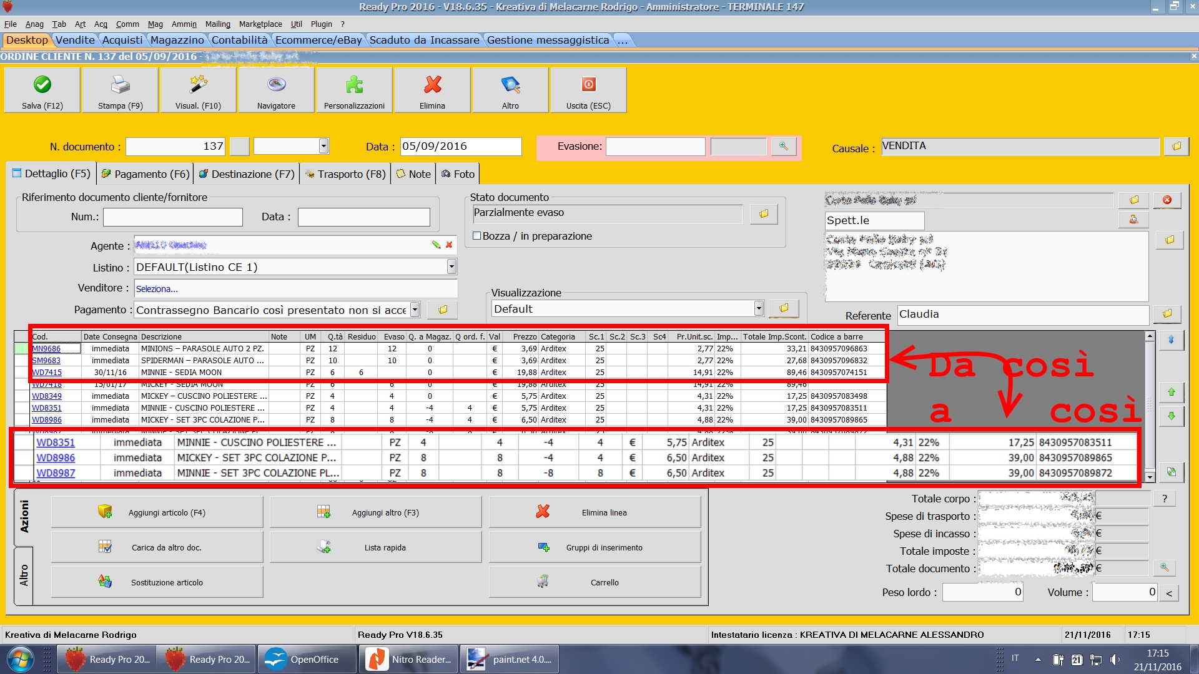Click the Data 05/09/2016 field
Image resolution: width=1199 pixels, height=674 pixels.
coord(460,146)
